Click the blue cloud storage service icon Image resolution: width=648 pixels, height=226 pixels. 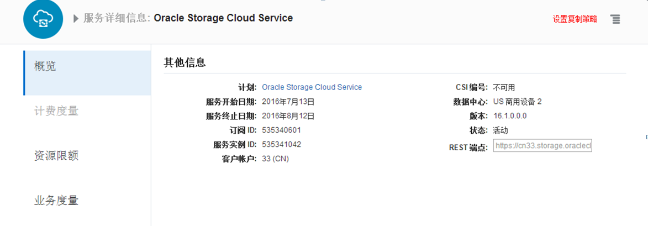coord(42,20)
